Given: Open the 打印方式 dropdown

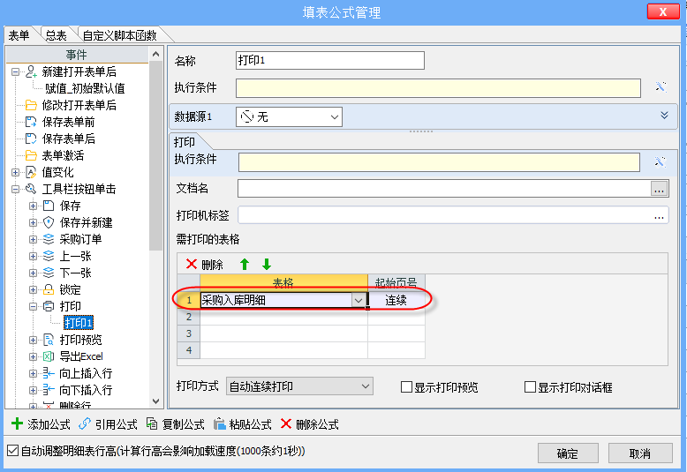Looking at the screenshot, I should (299, 386).
